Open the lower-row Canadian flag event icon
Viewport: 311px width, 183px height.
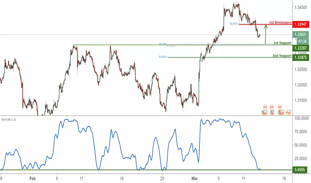click(288, 112)
